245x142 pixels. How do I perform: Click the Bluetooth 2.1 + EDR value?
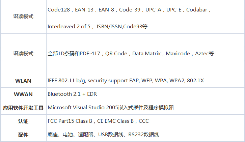(x=72, y=94)
